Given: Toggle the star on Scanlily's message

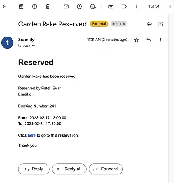Looking at the screenshot, I should (136, 40).
